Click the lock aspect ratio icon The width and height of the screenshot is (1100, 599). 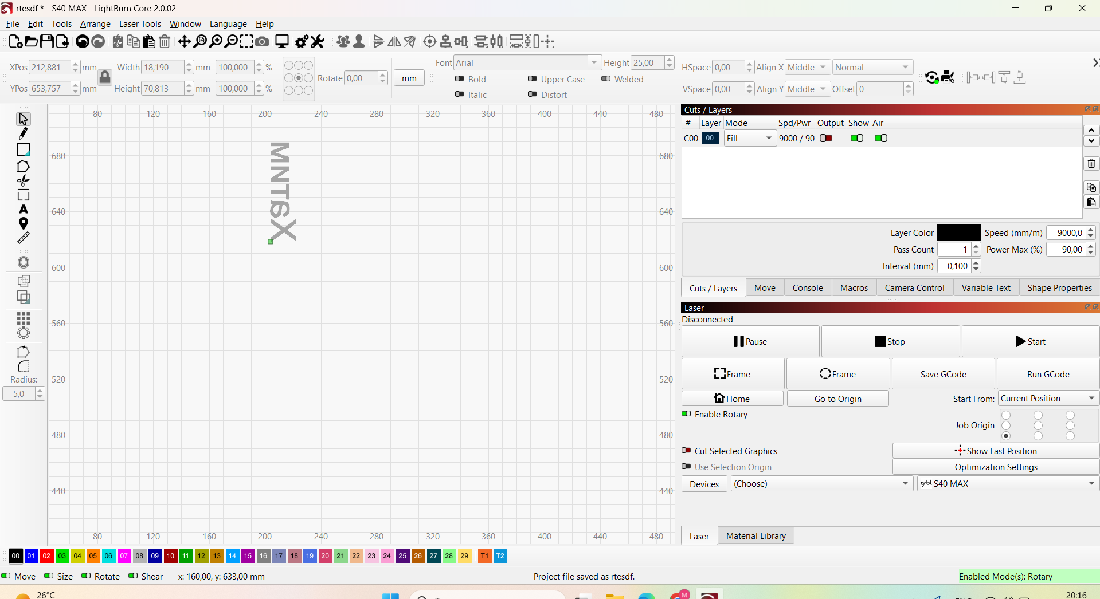(x=105, y=78)
